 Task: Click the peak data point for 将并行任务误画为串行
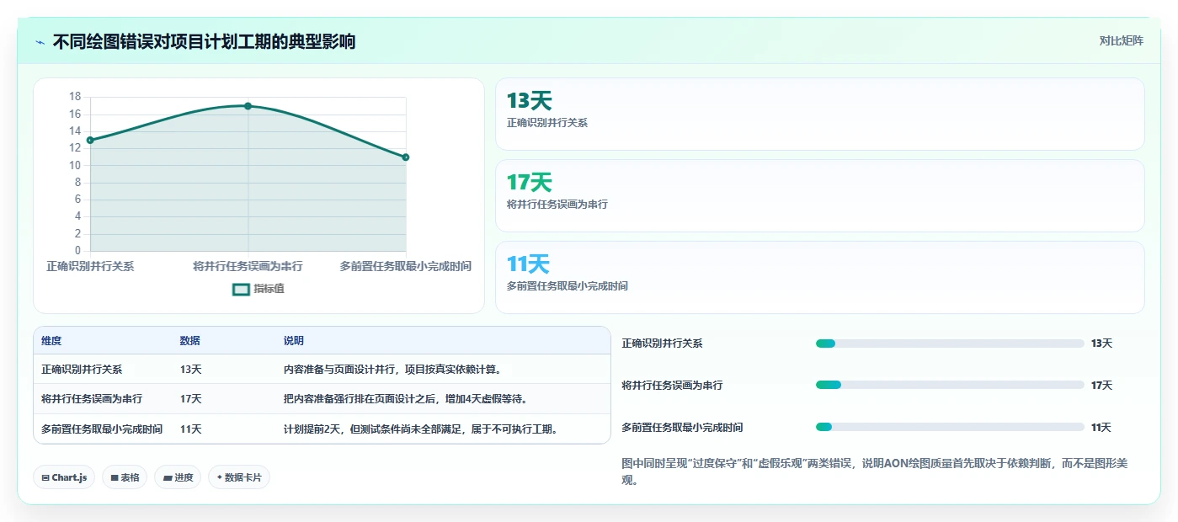248,106
